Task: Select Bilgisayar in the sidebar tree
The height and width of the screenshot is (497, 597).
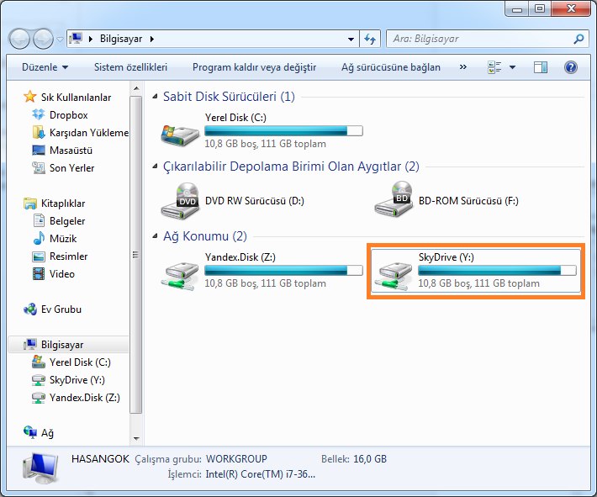Action: (x=69, y=344)
